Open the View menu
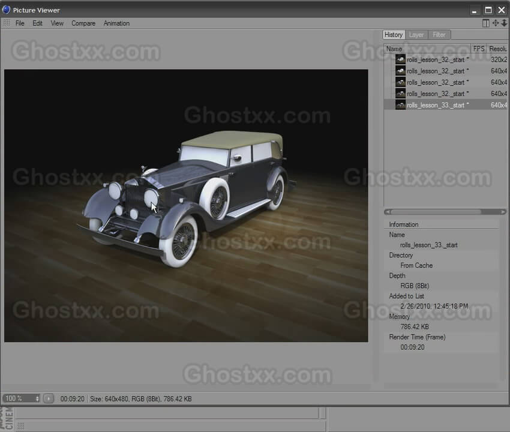510x432 pixels. 57,23
